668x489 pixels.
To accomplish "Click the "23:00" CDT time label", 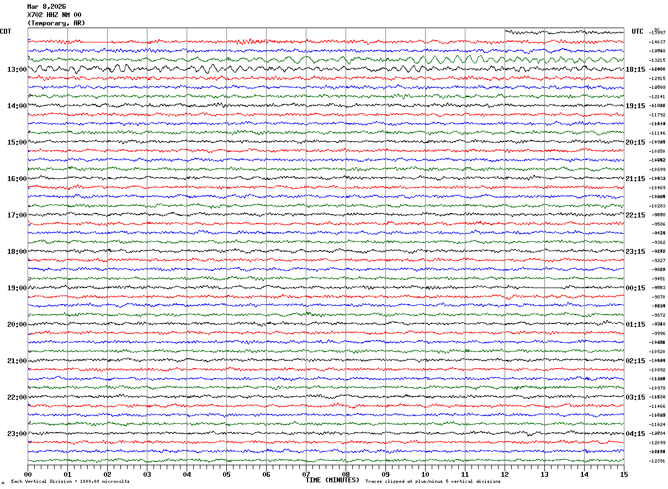I will [x=17, y=434].
